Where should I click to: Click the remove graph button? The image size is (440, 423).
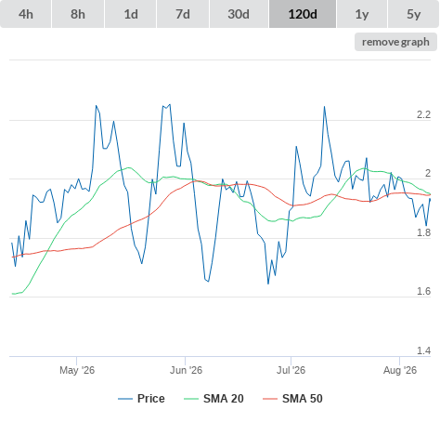pos(395,42)
